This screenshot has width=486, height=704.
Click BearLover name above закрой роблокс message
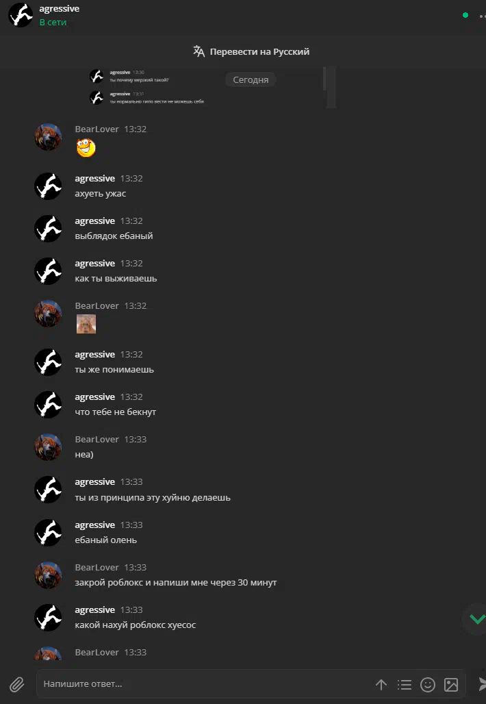pos(97,567)
